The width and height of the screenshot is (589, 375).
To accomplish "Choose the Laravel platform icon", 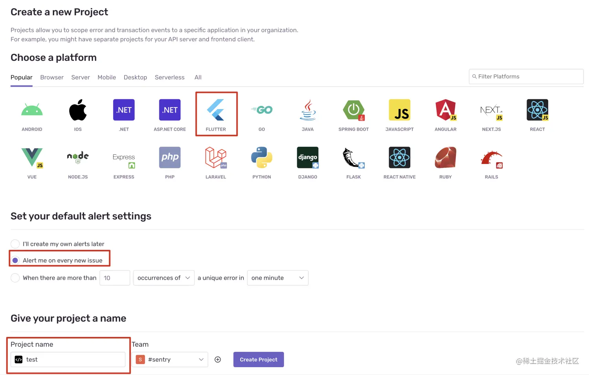I will pyautogui.click(x=216, y=158).
